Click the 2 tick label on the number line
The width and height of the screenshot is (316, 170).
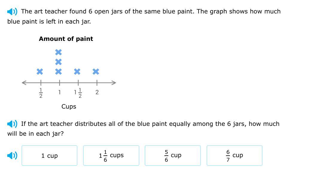click(x=97, y=92)
